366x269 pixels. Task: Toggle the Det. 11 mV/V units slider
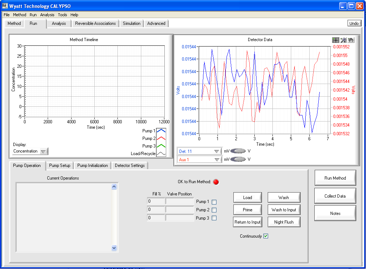click(x=238, y=151)
